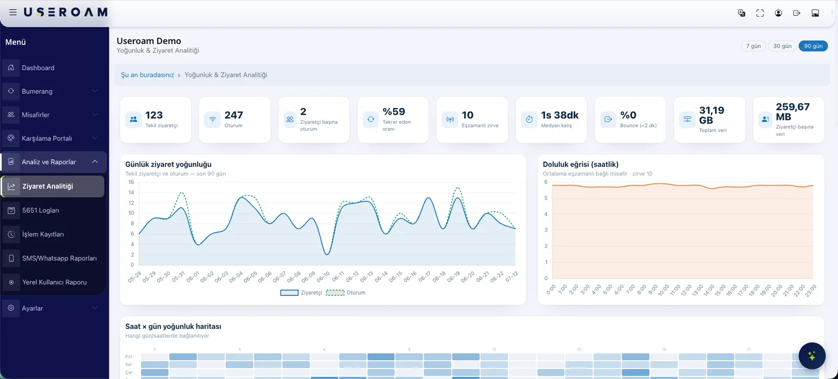This screenshot has height=379, width=838.
Task: Open the user profile icon in header
Action: click(x=778, y=13)
